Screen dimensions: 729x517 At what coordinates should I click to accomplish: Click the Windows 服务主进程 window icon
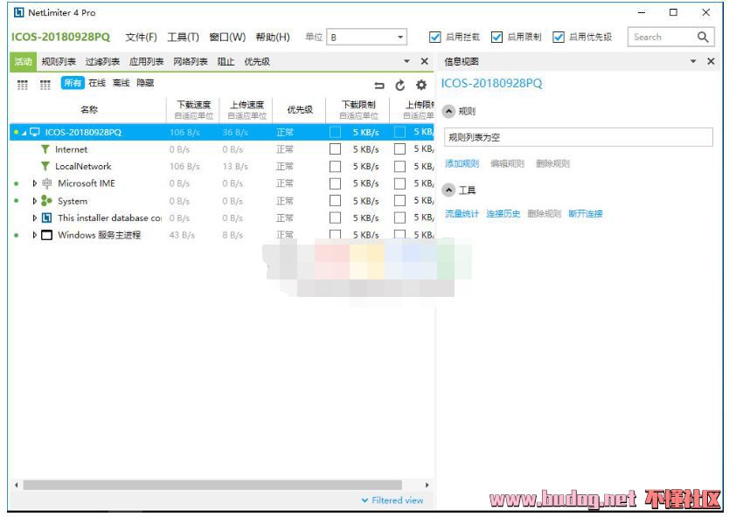pyautogui.click(x=46, y=235)
